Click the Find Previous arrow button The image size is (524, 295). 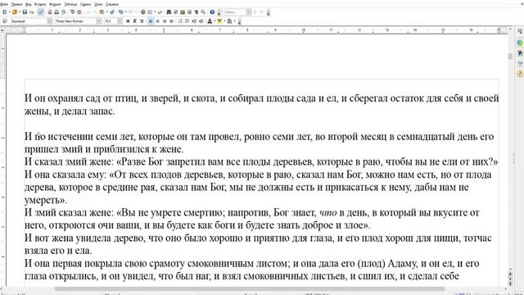coord(262,12)
